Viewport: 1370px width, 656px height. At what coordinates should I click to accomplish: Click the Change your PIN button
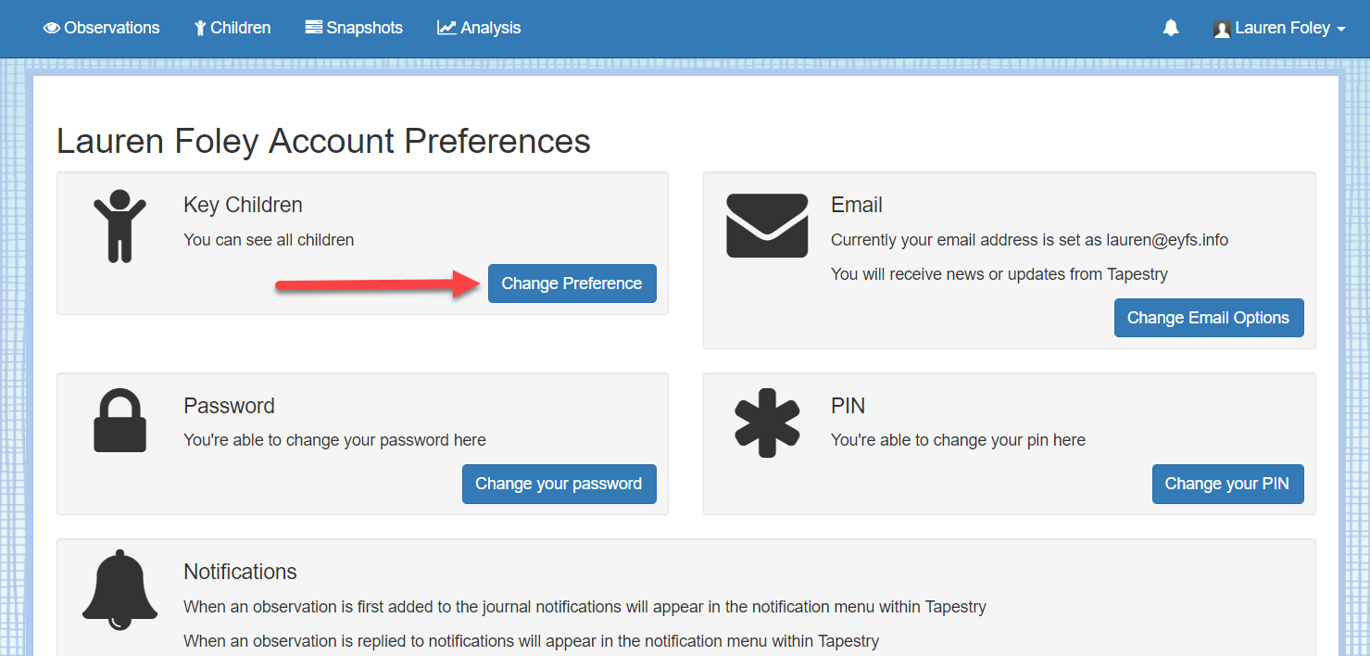pos(1228,484)
